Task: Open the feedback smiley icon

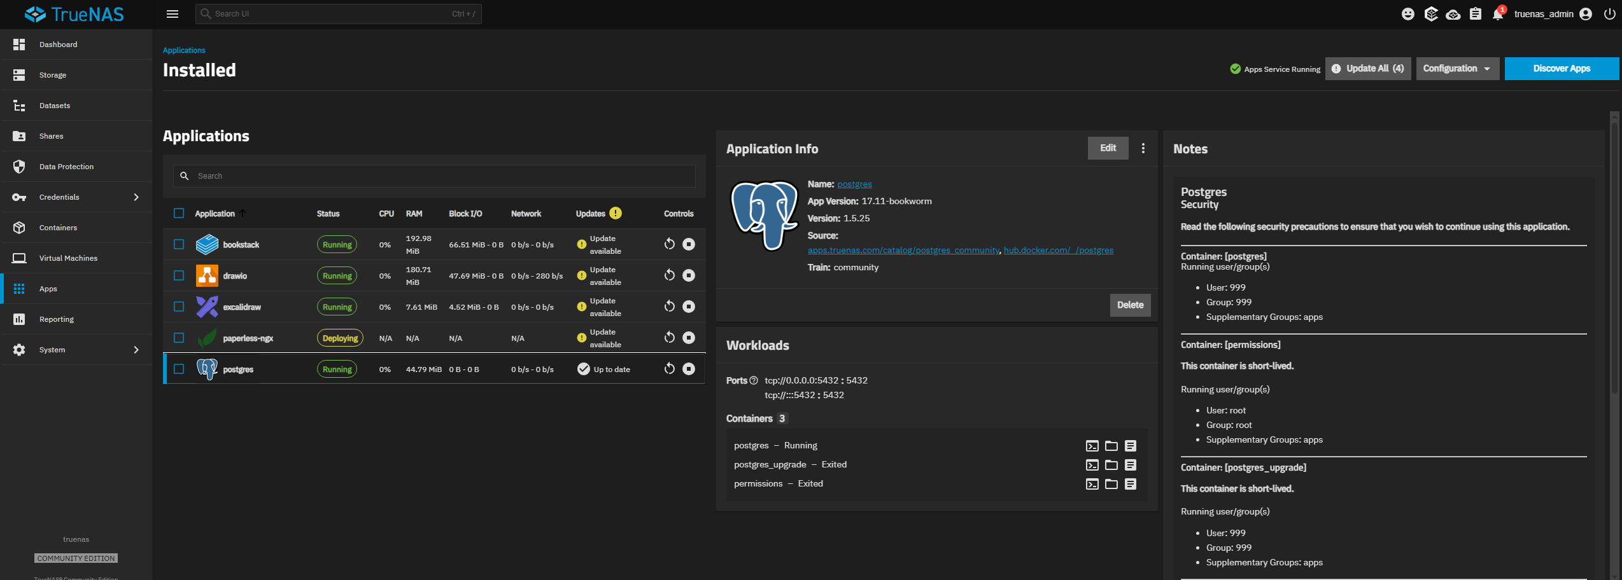Action: point(1408,14)
